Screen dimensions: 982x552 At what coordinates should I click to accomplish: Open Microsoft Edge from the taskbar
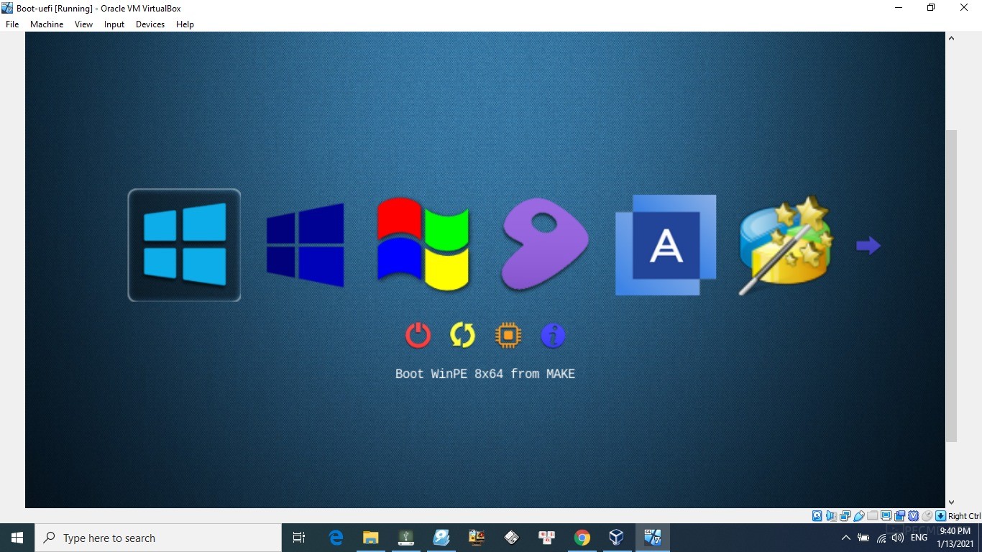(x=336, y=538)
